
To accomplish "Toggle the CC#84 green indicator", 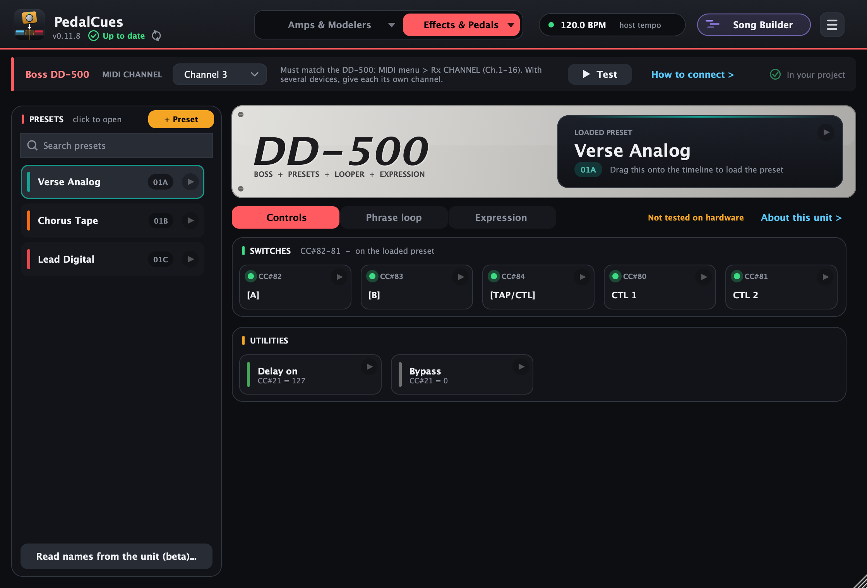I will (x=494, y=276).
